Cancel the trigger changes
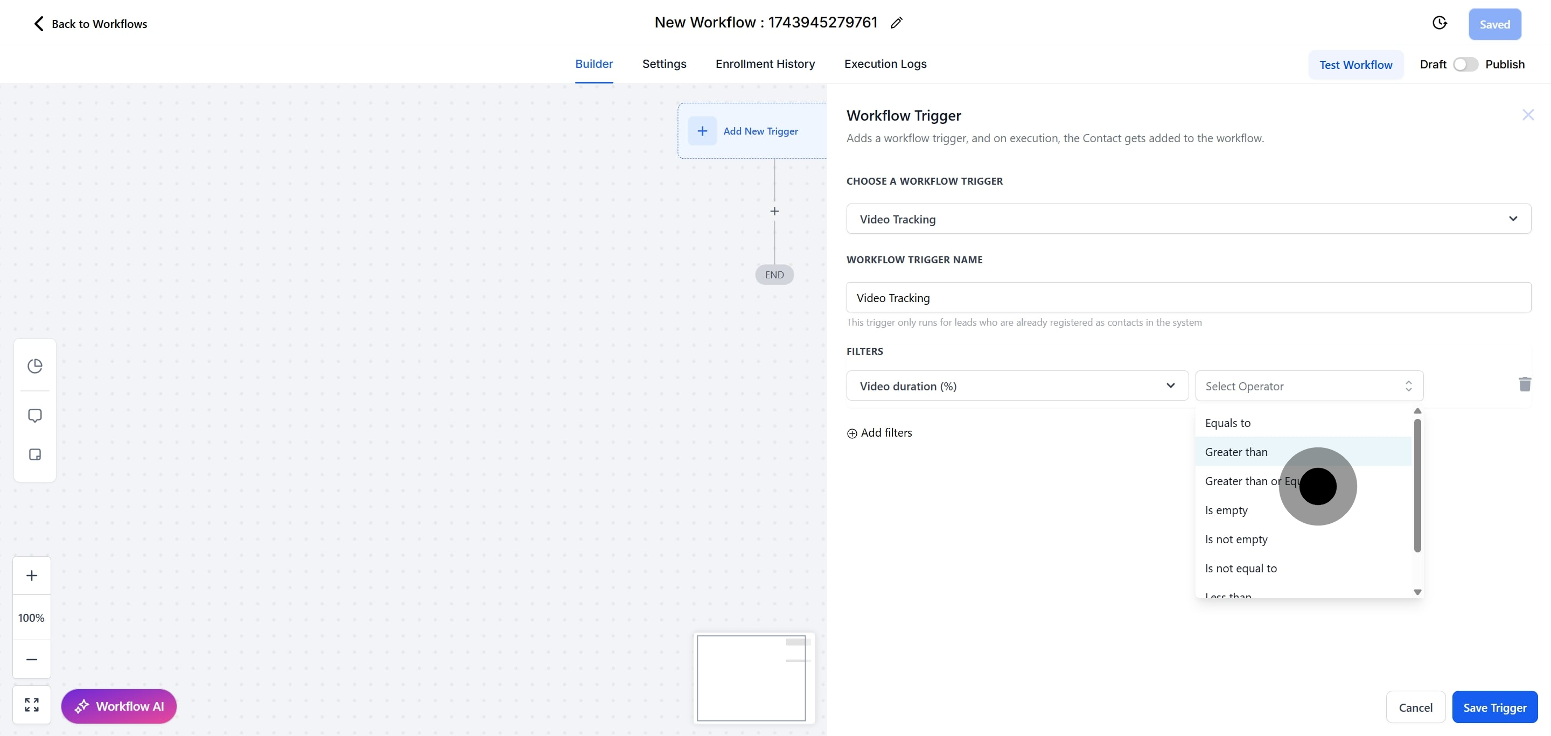This screenshot has width=1551, height=736. coord(1415,707)
